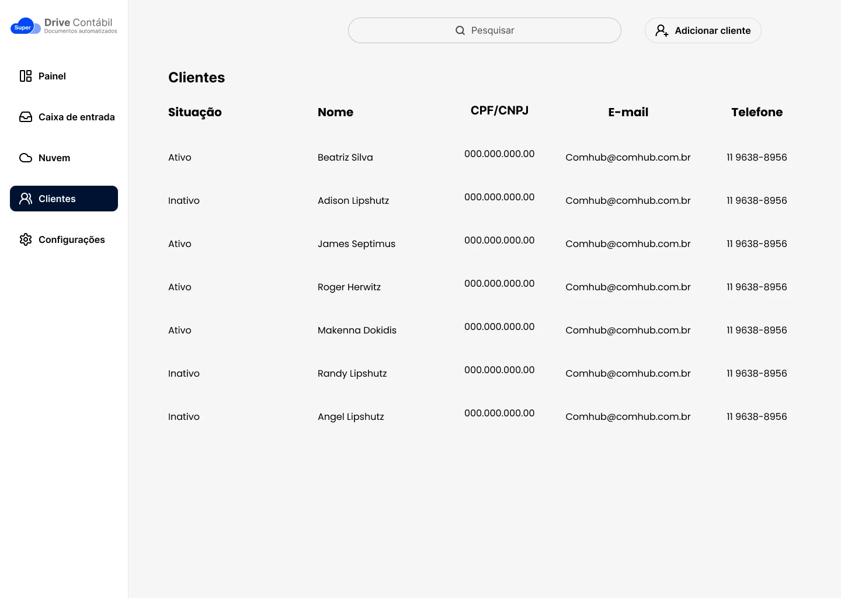Select client Beatriz Silva

pos(345,157)
